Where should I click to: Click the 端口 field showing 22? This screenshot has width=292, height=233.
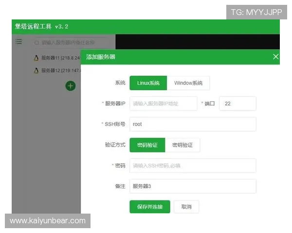[x=237, y=103]
